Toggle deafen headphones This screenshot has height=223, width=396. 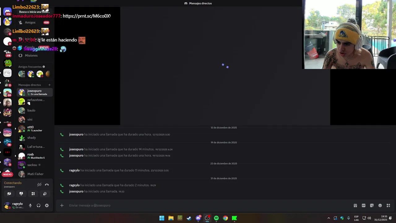click(39, 205)
